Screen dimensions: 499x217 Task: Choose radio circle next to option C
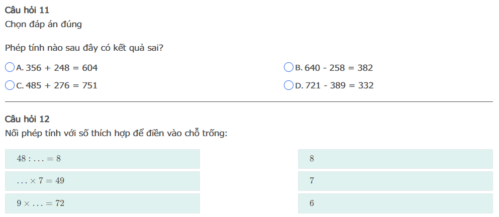10,85
